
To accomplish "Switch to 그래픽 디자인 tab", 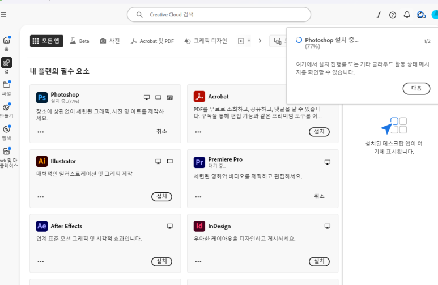I will [x=206, y=41].
